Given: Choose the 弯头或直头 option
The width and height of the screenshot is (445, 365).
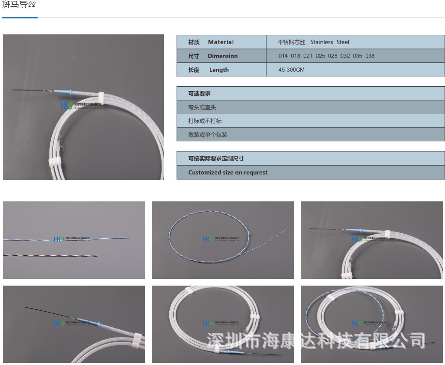Looking at the screenshot, I should (310, 107).
